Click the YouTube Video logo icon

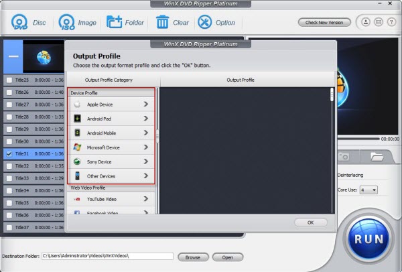pyautogui.click(x=77, y=199)
